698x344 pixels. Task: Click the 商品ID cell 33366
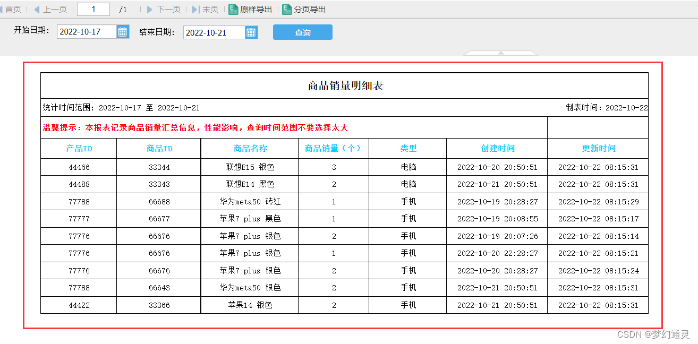(x=159, y=305)
